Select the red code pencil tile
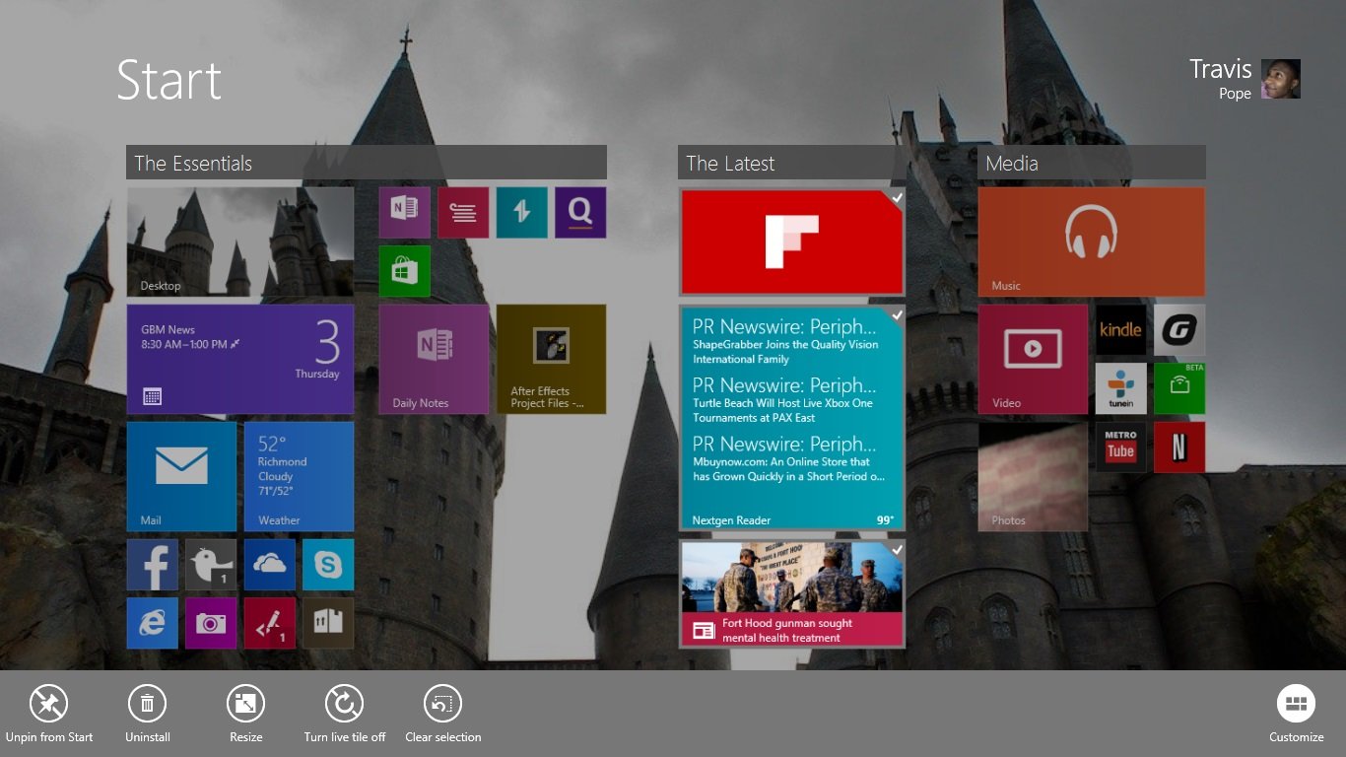The width and height of the screenshot is (1346, 757). tap(270, 623)
